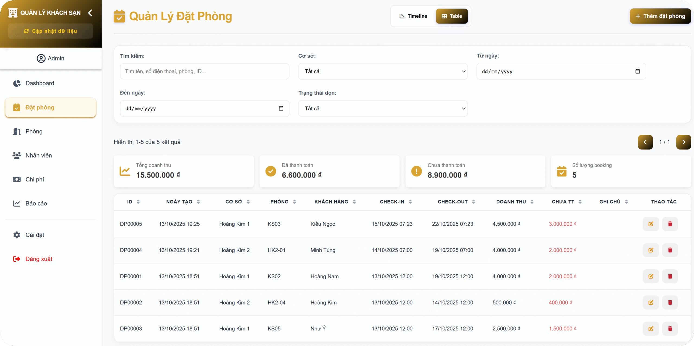Click Thêm đặt phòng button
Viewport: 694px width, 346px height.
660,16
